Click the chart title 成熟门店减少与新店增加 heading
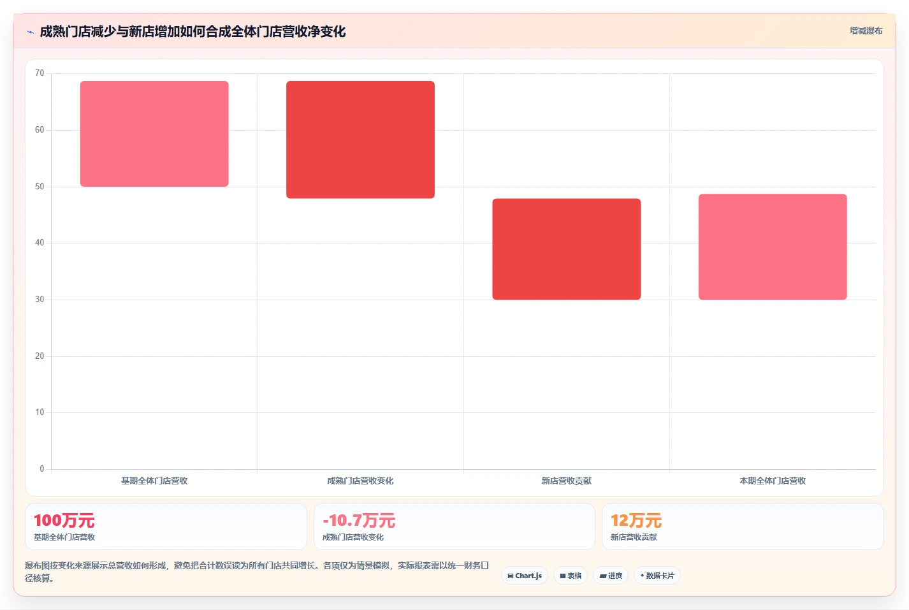The width and height of the screenshot is (909, 610). coord(193,31)
